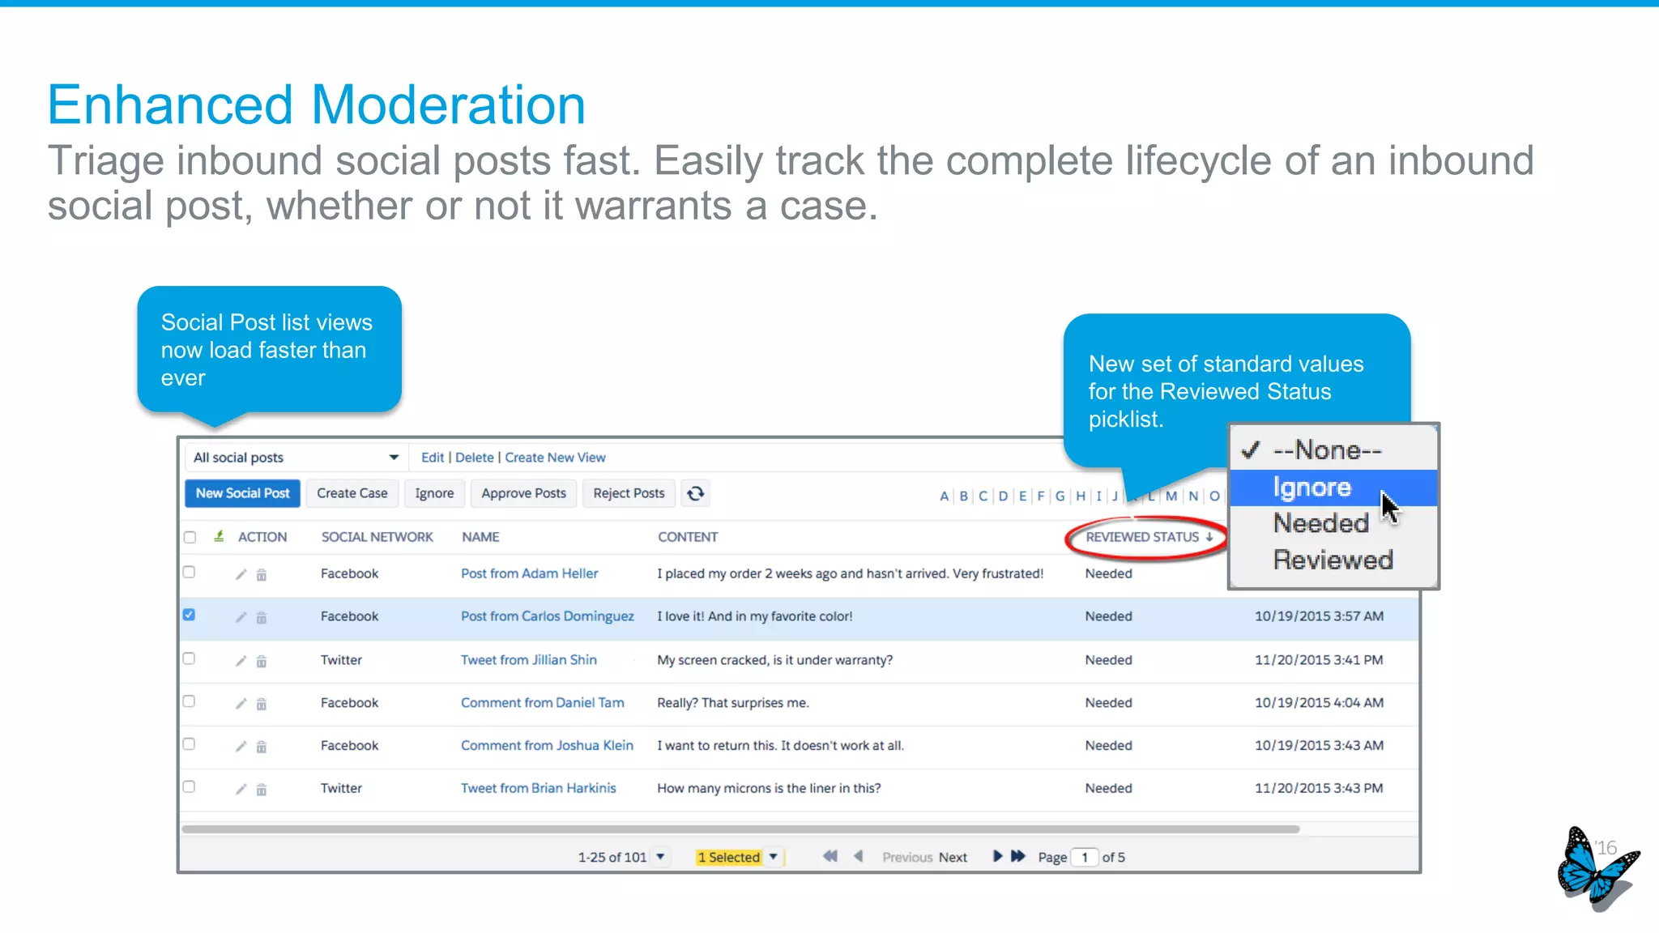Open Comment from Daniel Tam
The height and width of the screenshot is (933, 1659).
pyautogui.click(x=543, y=703)
